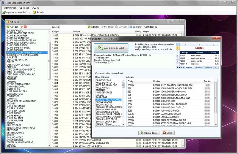Click the Cerrar button in import dialog
The width and height of the screenshot is (238, 154).
tap(167, 133)
